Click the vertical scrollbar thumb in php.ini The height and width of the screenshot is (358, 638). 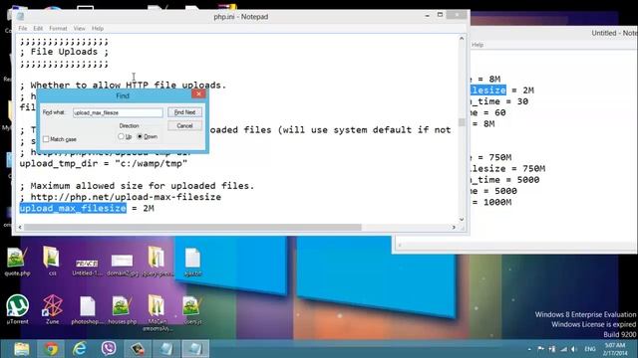point(462,122)
